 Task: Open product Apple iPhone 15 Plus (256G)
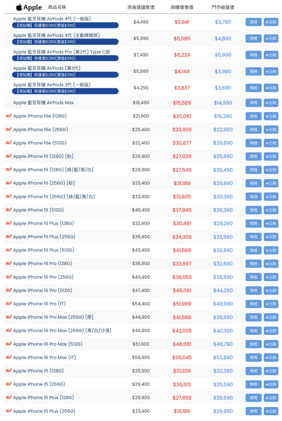pos(44,411)
